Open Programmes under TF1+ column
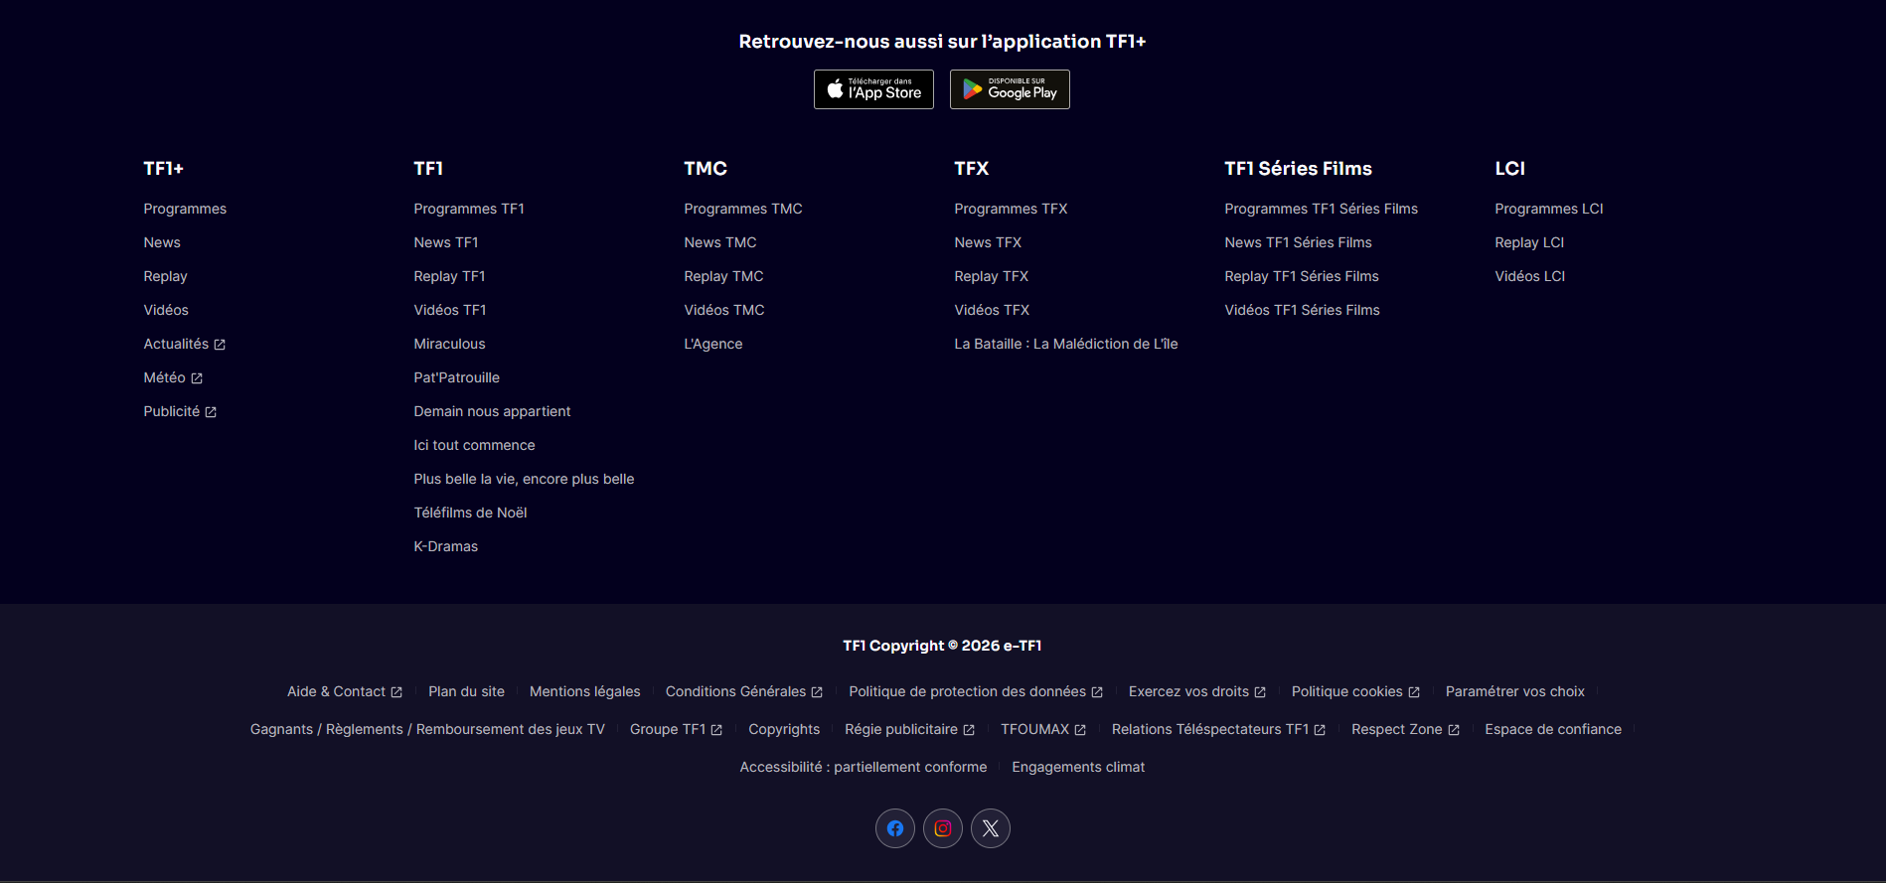The width and height of the screenshot is (1886, 883). [185, 209]
